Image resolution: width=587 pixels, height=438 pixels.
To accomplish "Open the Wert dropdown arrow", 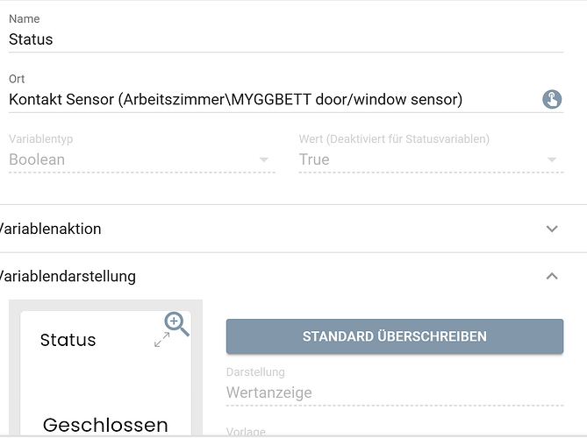I will 551,160.
